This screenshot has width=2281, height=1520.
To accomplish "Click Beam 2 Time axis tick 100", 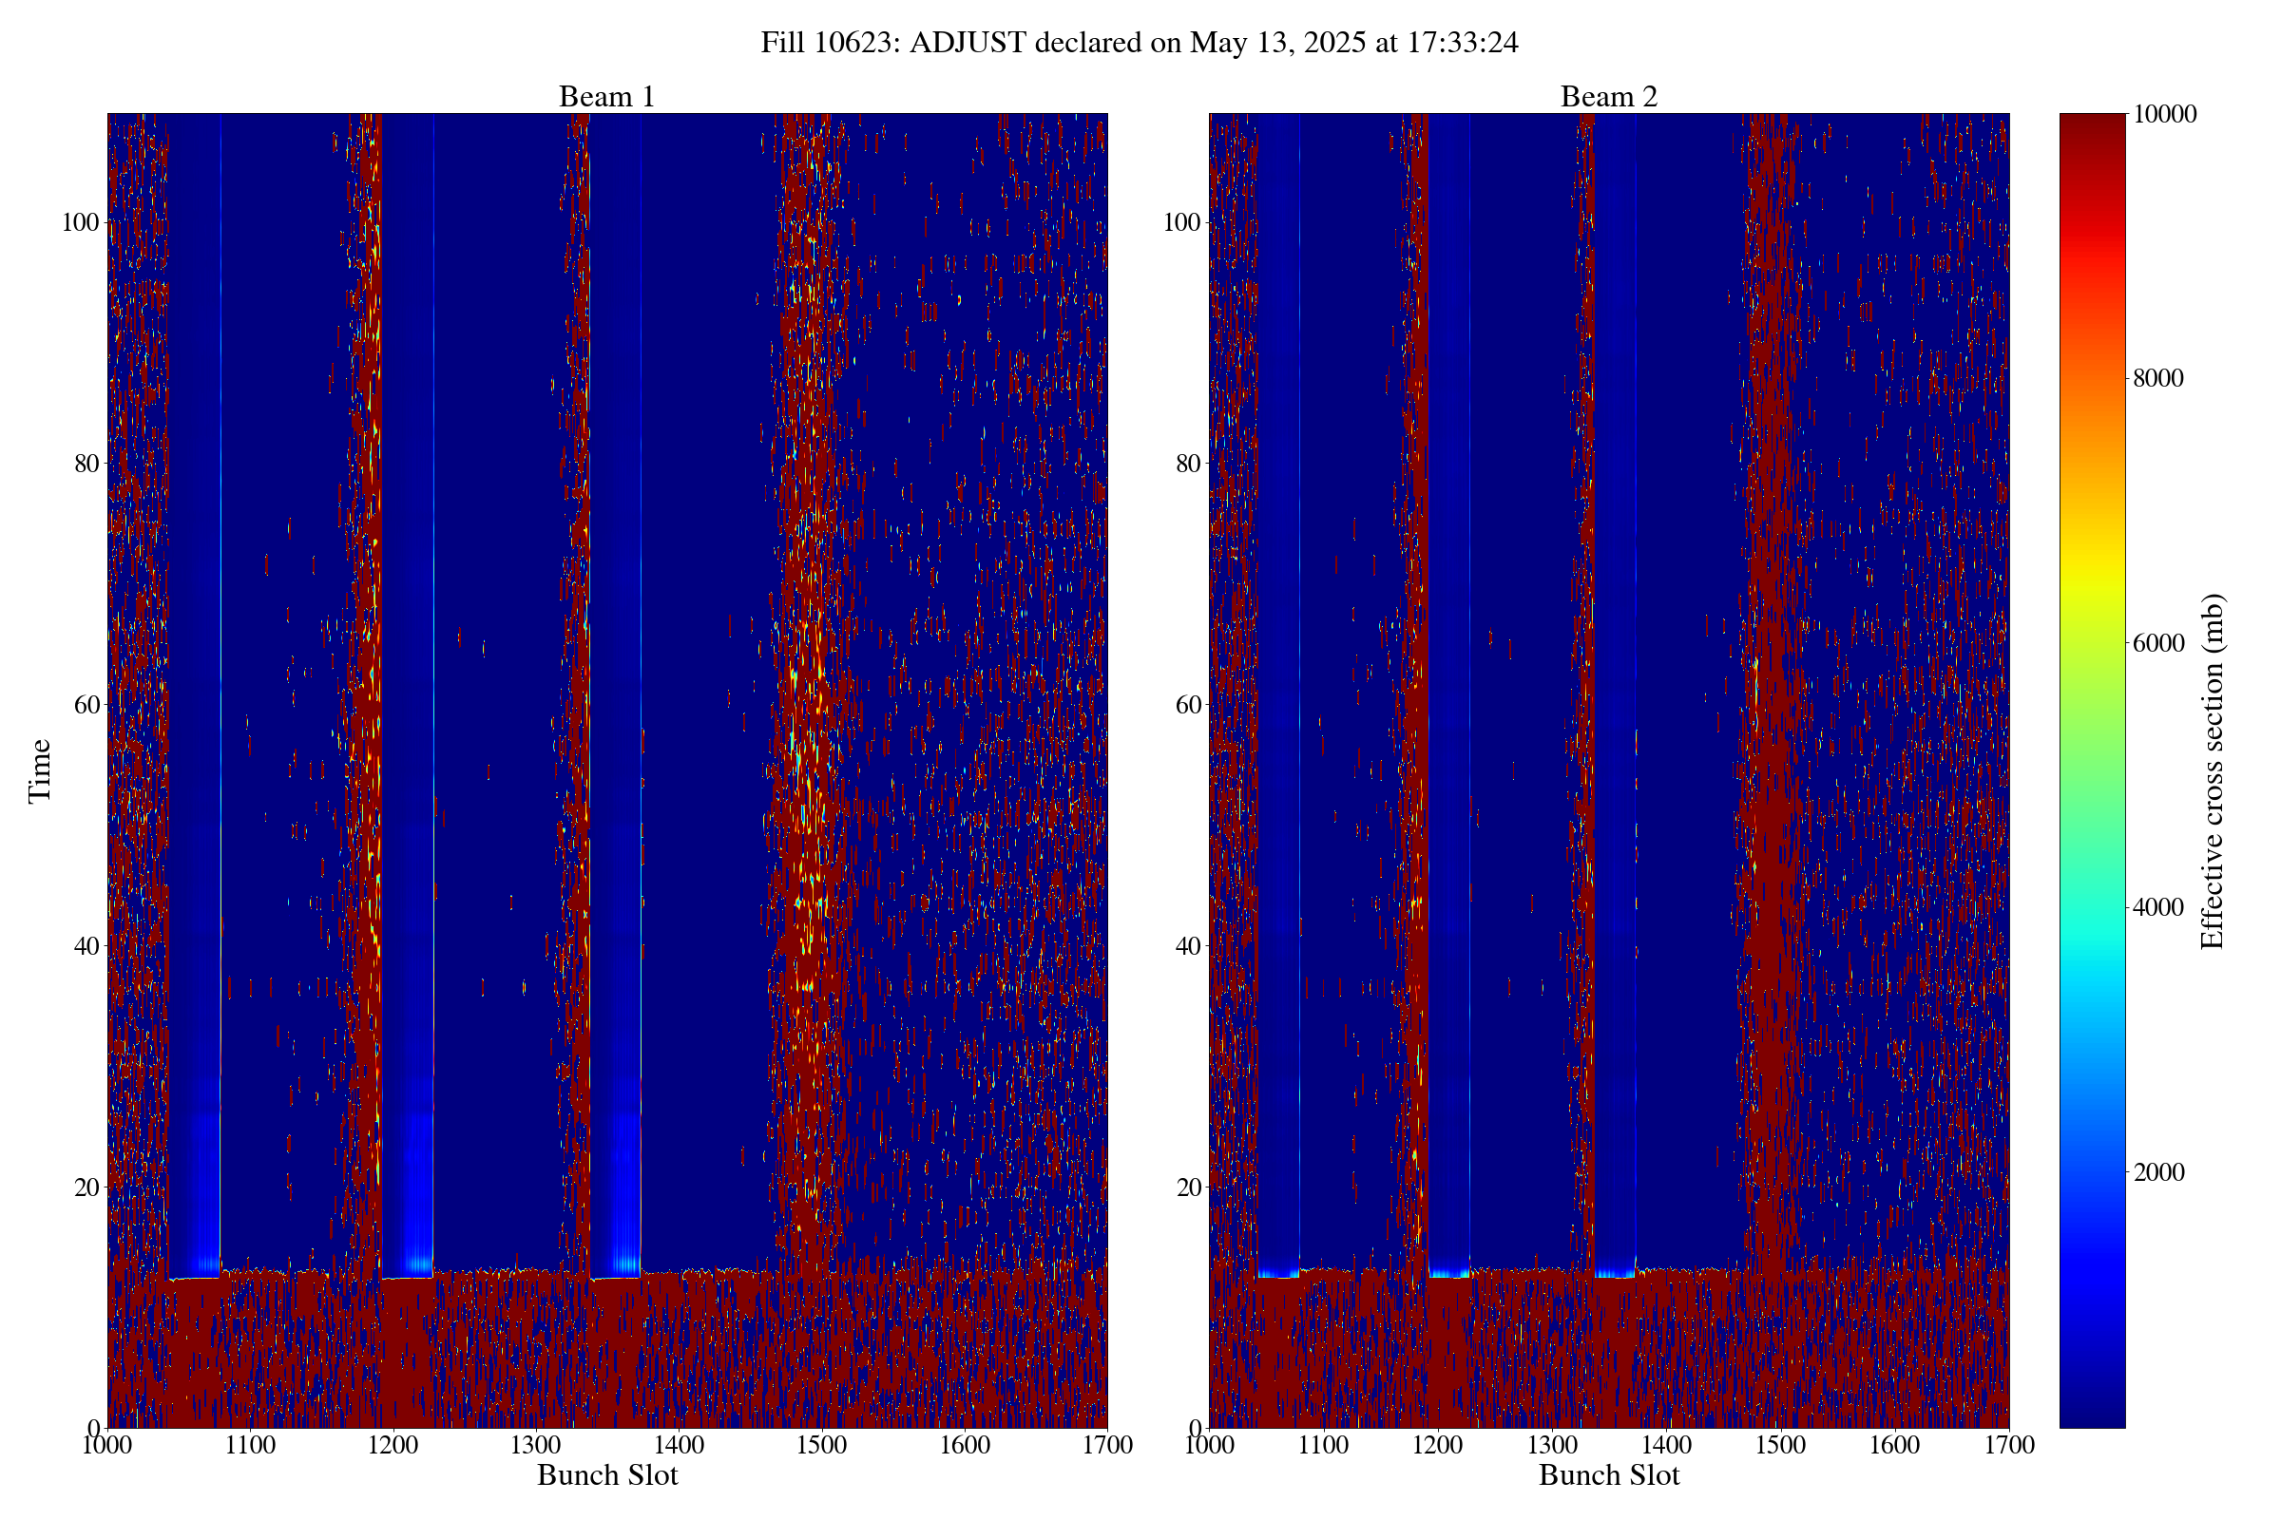I will 1182,223.
